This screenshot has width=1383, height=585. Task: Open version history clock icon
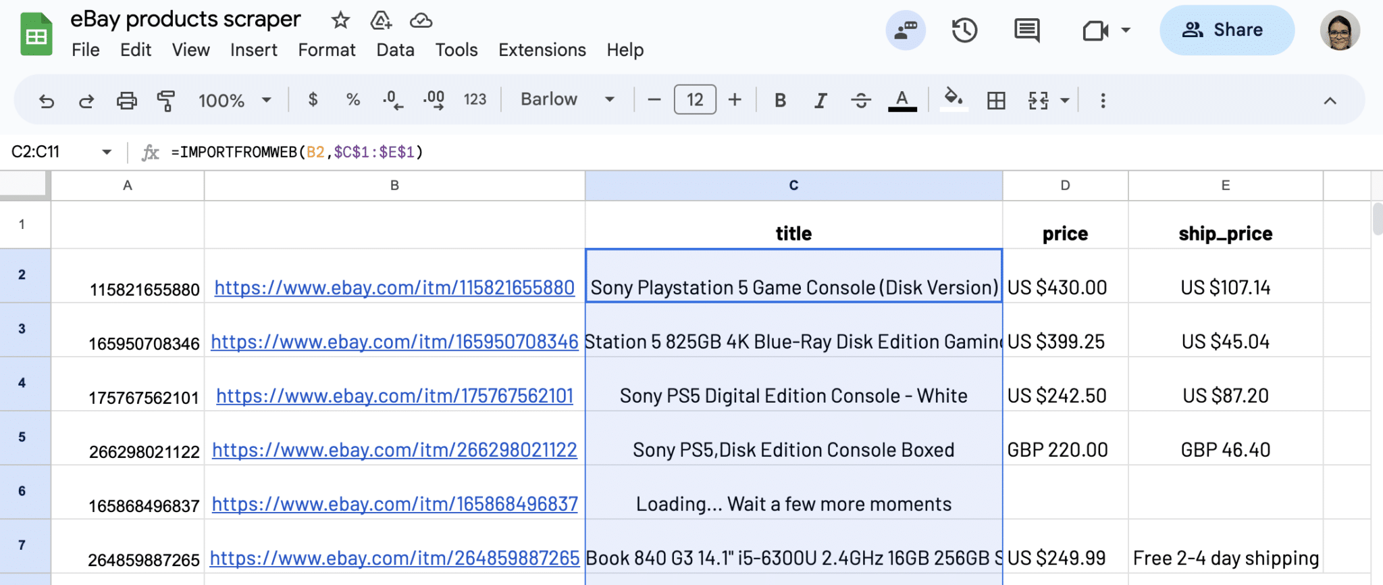964,30
